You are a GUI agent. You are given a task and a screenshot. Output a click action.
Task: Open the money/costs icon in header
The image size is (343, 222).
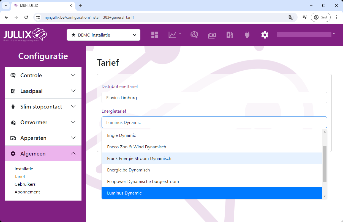(212, 35)
